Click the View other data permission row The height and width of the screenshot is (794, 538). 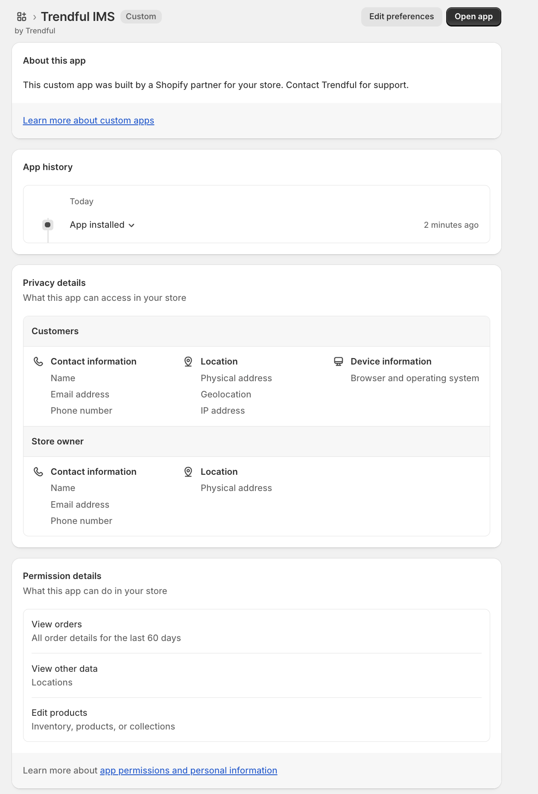click(x=256, y=676)
